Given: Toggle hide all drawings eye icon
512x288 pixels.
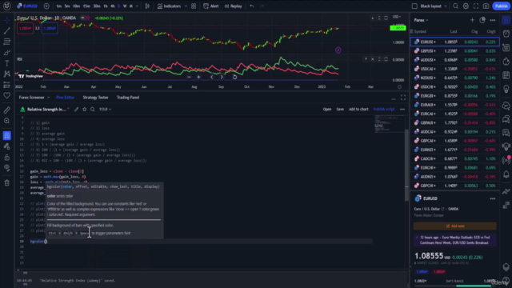Looking at the screenshot, I should click(7, 168).
